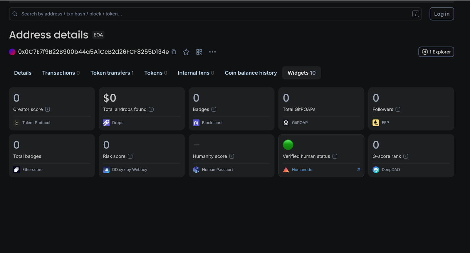The width and height of the screenshot is (470, 253).
Task: Select the Widgets tab
Action: 302,73
